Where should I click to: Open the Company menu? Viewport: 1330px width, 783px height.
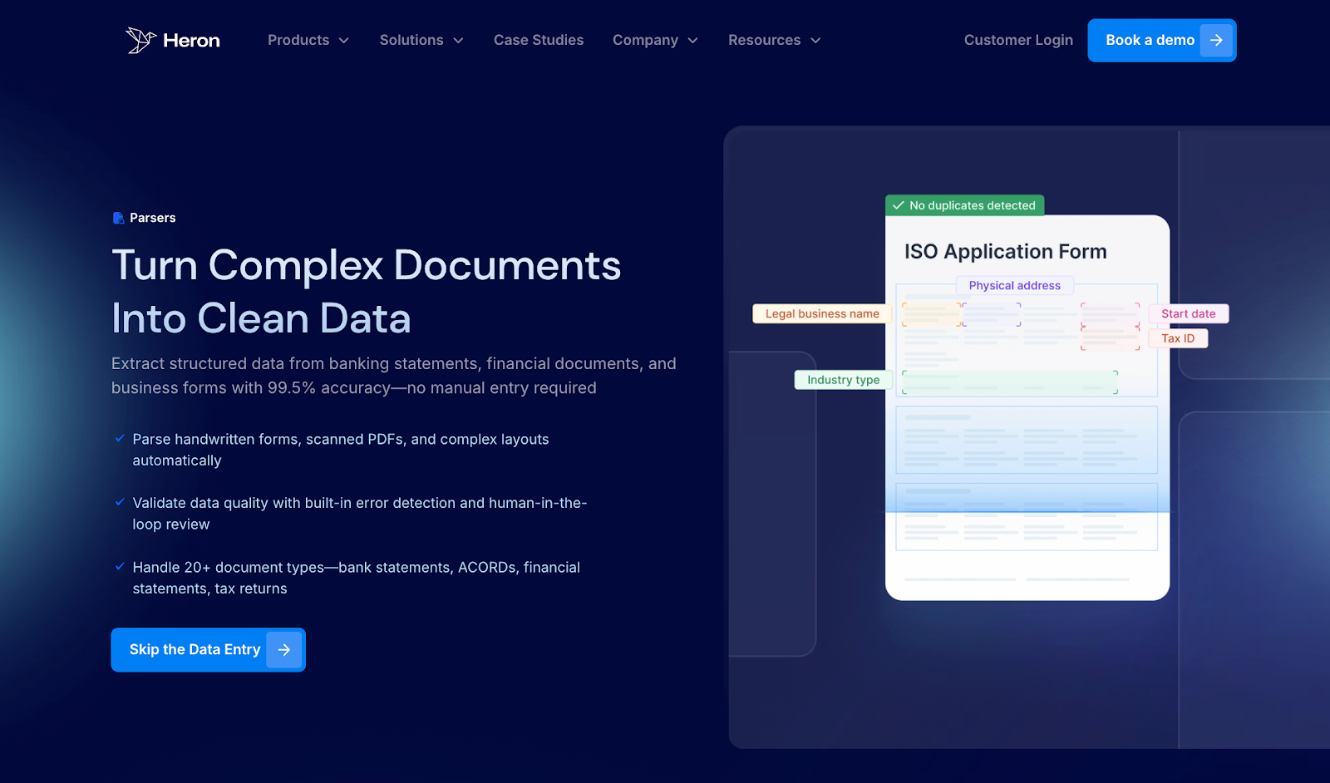click(x=655, y=40)
